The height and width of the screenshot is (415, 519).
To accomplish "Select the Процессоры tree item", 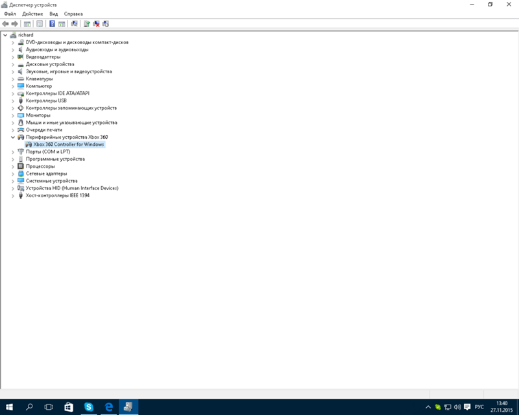I will pos(40,166).
